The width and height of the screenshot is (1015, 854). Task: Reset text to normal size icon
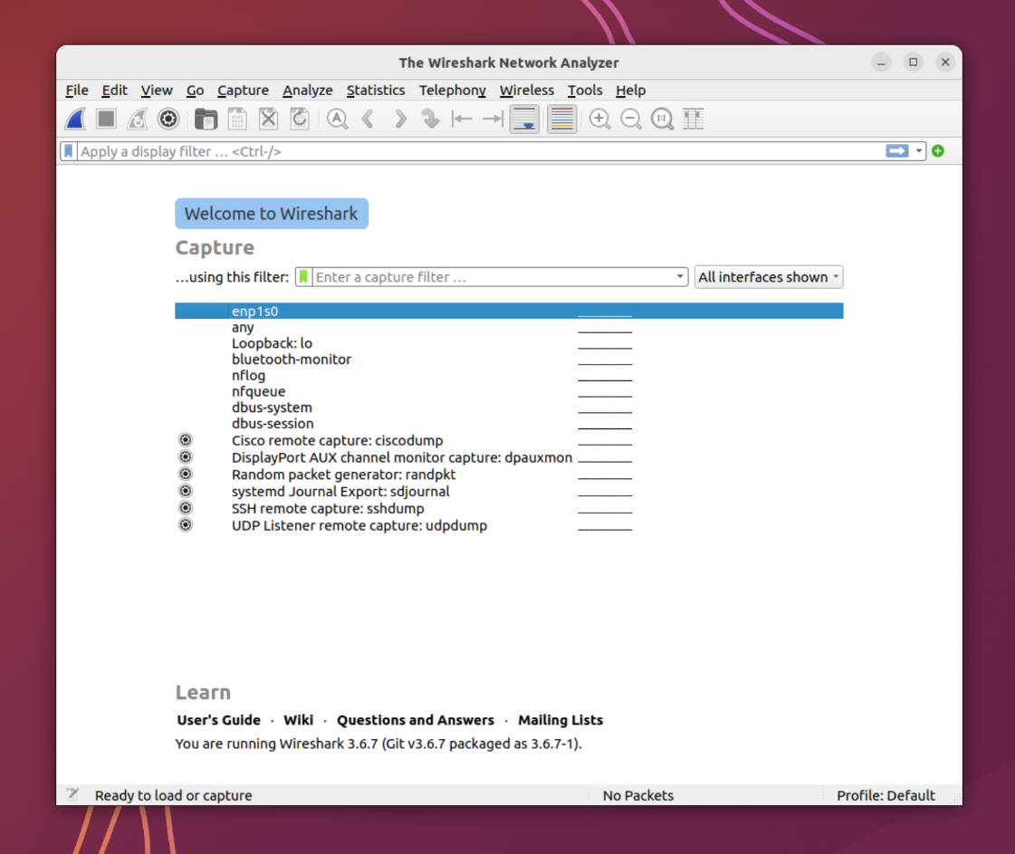click(662, 120)
